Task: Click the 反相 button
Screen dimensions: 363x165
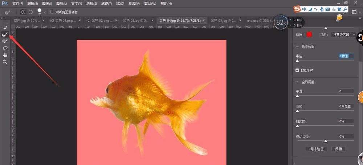Action: coord(339,149)
